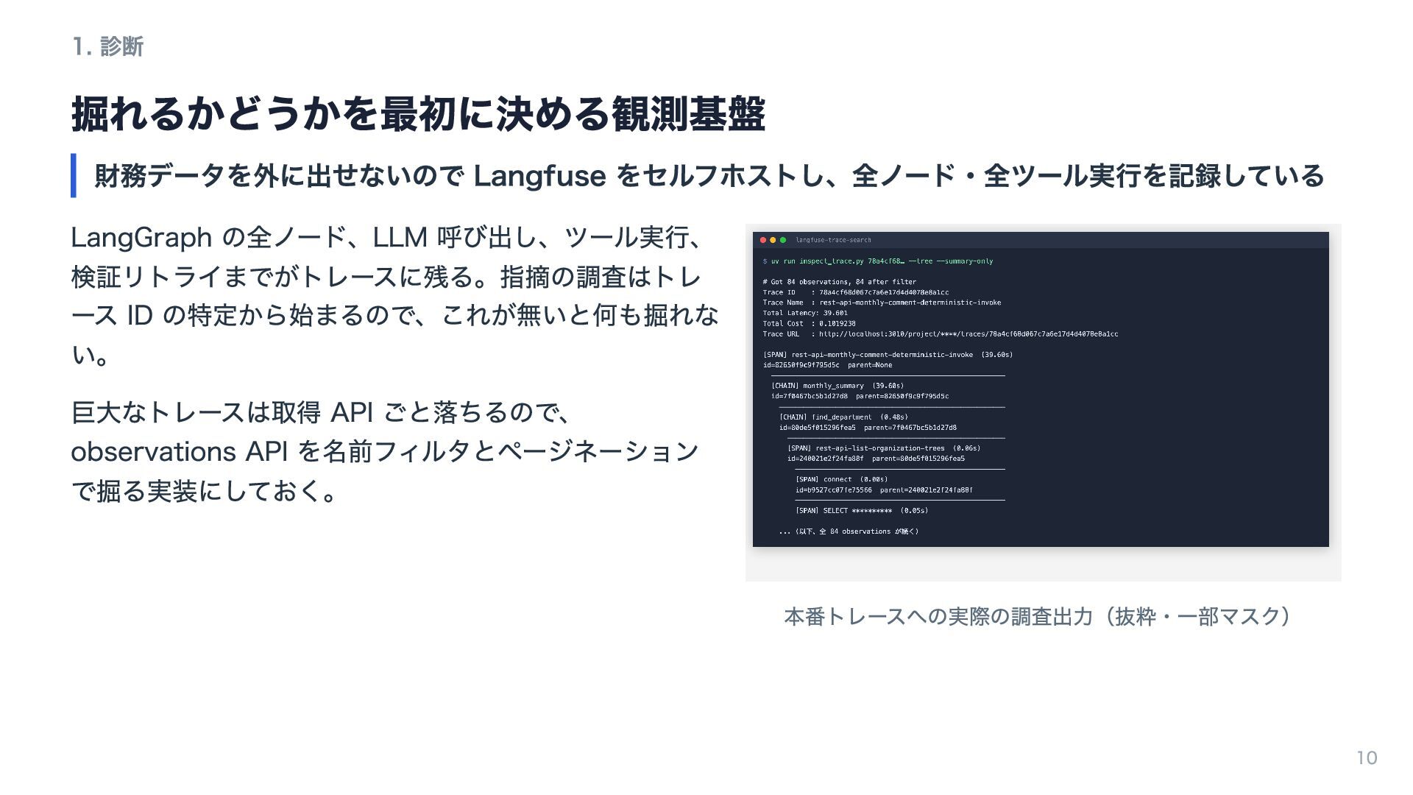The width and height of the screenshot is (1413, 795).
Task: Click the "Total Latency: 39.601" line
Action: [805, 313]
